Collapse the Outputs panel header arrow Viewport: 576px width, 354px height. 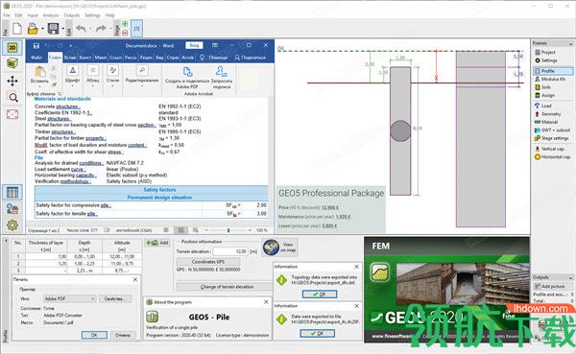571,277
